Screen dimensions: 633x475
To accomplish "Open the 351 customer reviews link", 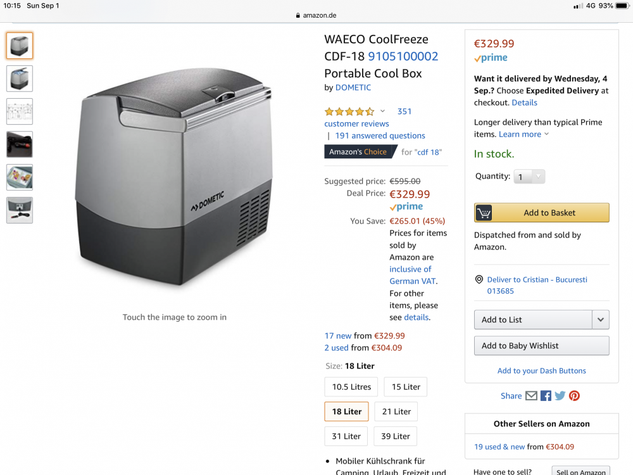I will (404, 111).
